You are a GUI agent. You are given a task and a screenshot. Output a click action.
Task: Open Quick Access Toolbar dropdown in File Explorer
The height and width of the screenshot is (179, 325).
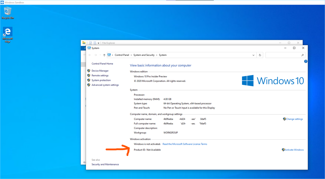coord(99,43)
